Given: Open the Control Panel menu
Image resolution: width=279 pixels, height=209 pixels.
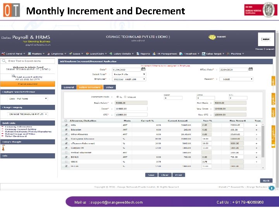Looking at the screenshot, I should click(13, 54).
